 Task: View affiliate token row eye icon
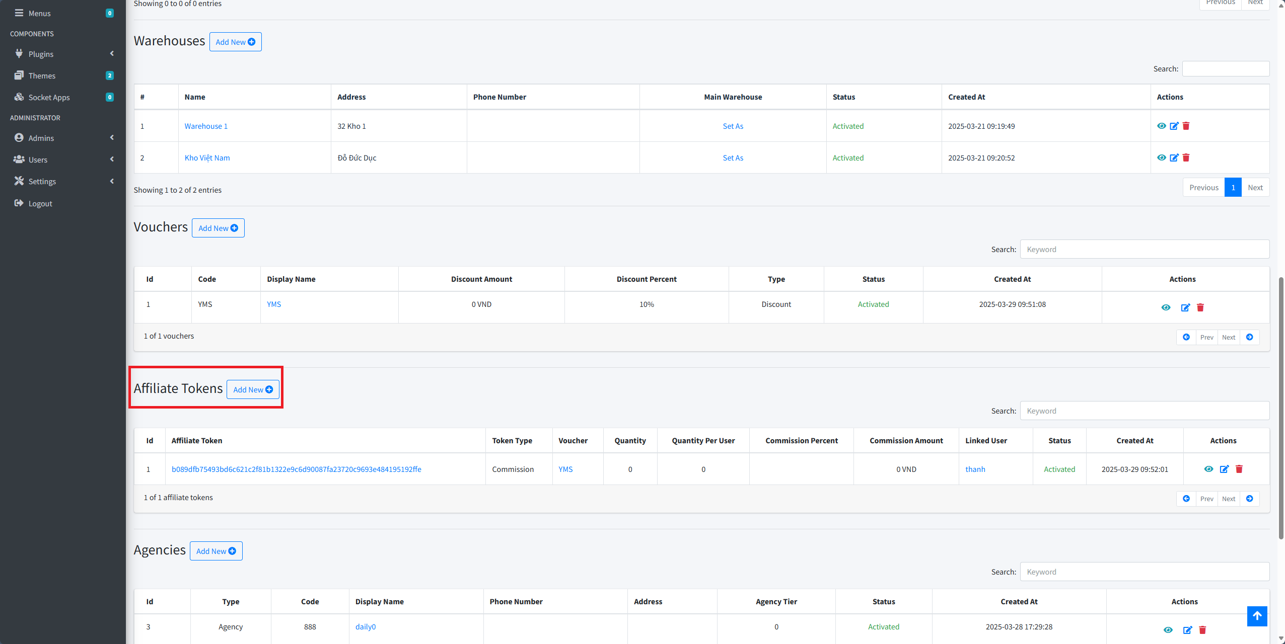tap(1208, 469)
